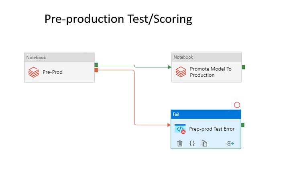The image size is (281, 170).
Task: Delete the Prep-prod Test Error activity
Action: [180, 143]
